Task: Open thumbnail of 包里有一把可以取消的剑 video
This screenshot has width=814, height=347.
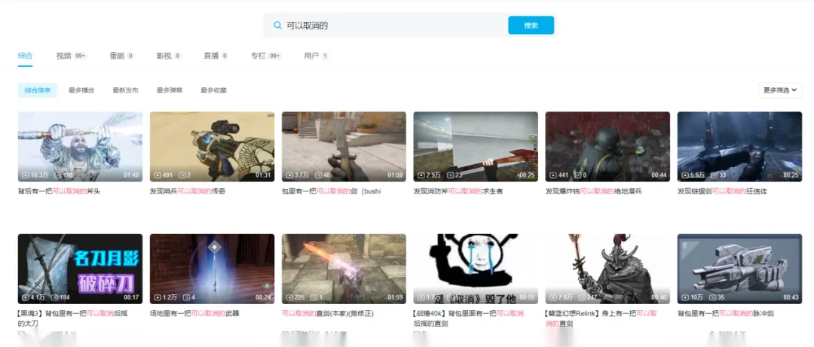Action: point(344,147)
